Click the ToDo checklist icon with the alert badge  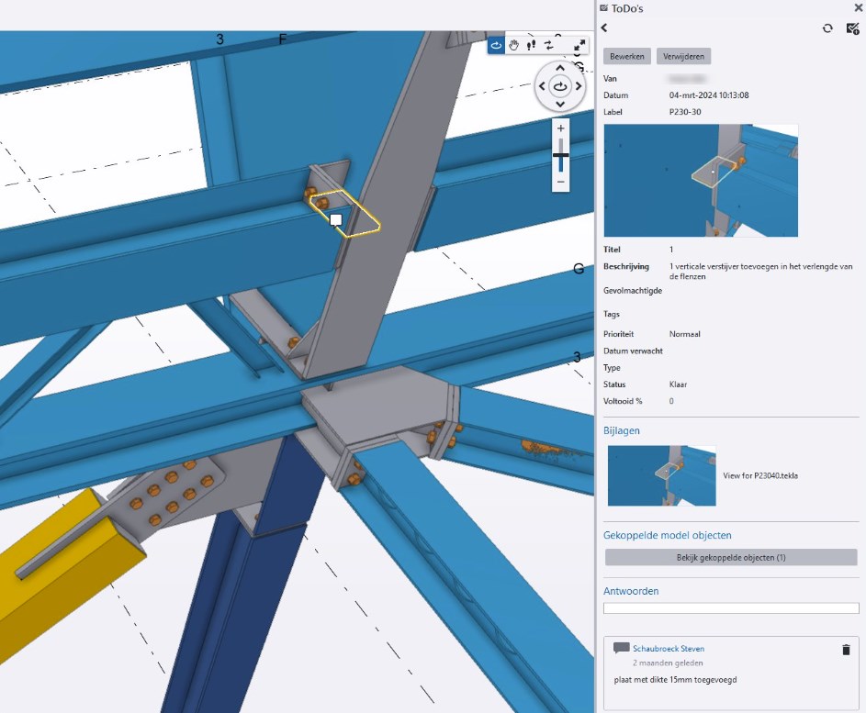[x=852, y=28]
